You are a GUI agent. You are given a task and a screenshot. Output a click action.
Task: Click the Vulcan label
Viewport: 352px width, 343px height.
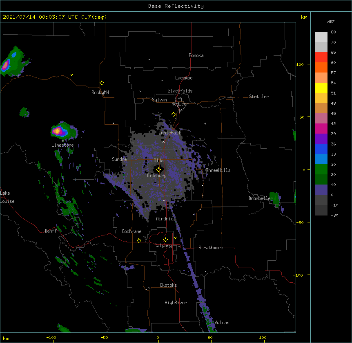coord(222,323)
